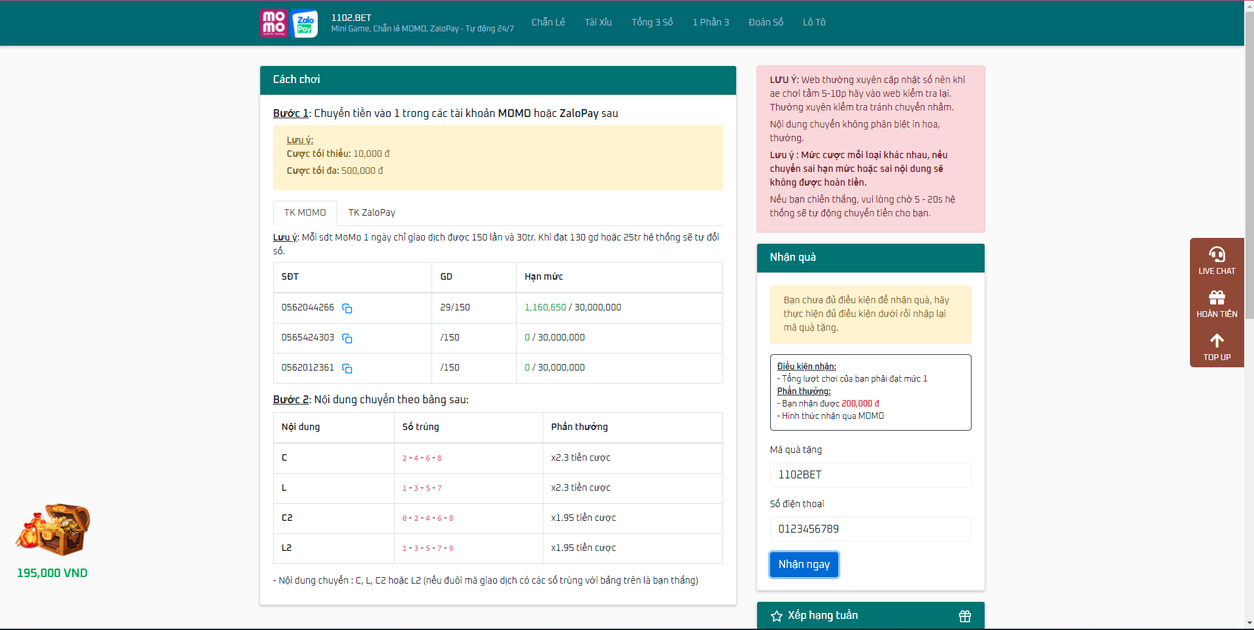
Task: Go to Tổng 3 Số game
Action: (652, 22)
